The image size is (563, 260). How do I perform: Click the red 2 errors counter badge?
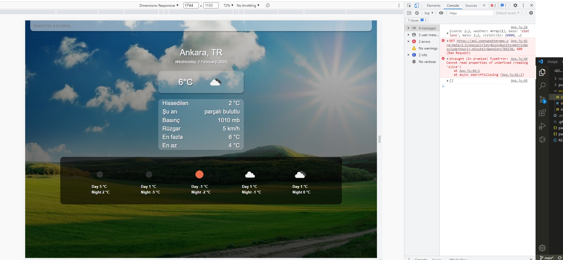tap(493, 5)
